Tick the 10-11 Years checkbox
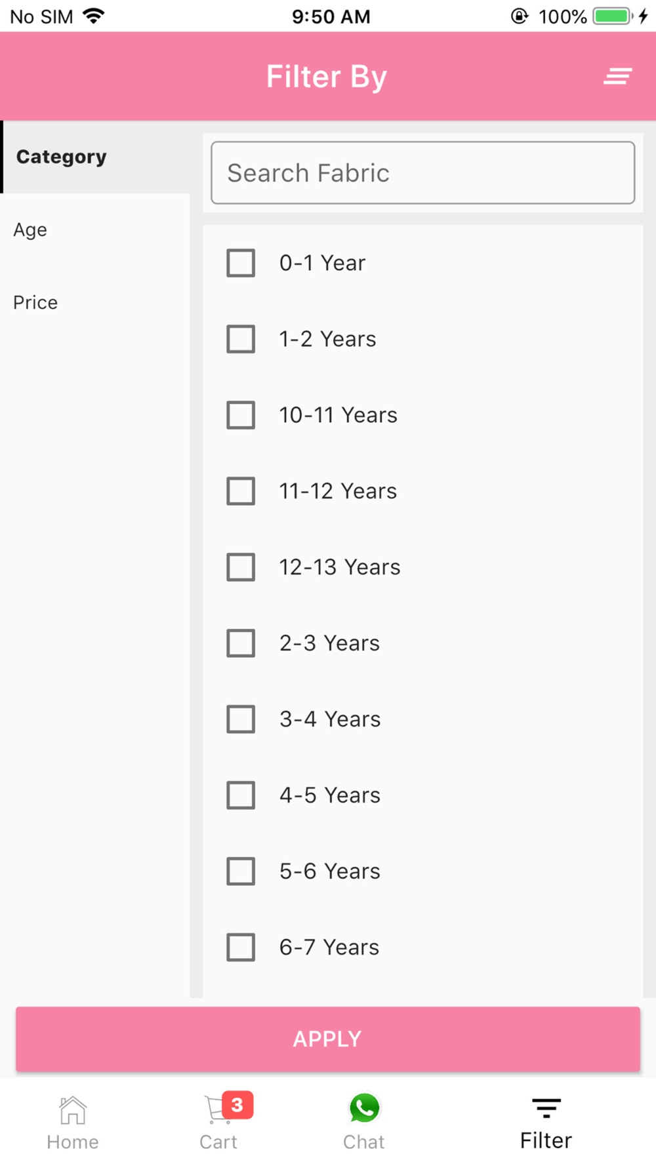Screen dimensions: 656x1166 click(x=241, y=415)
